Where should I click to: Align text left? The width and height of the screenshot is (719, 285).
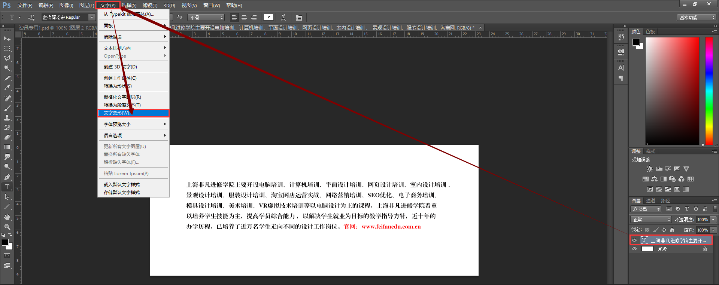coord(234,17)
